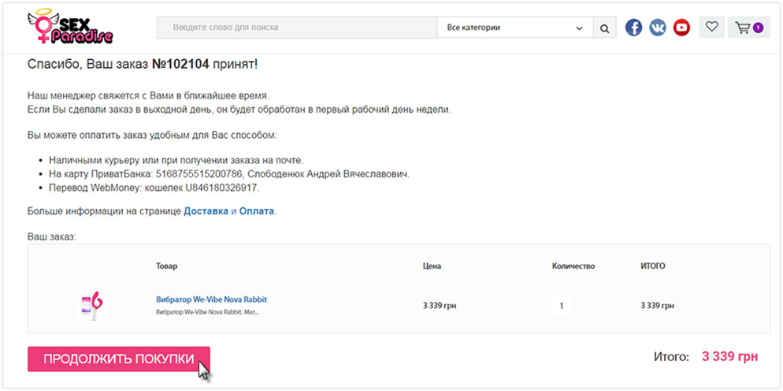Image resolution: width=783 pixels, height=391 pixels.
Task: Open the shopping cart icon
Action: 742,28
